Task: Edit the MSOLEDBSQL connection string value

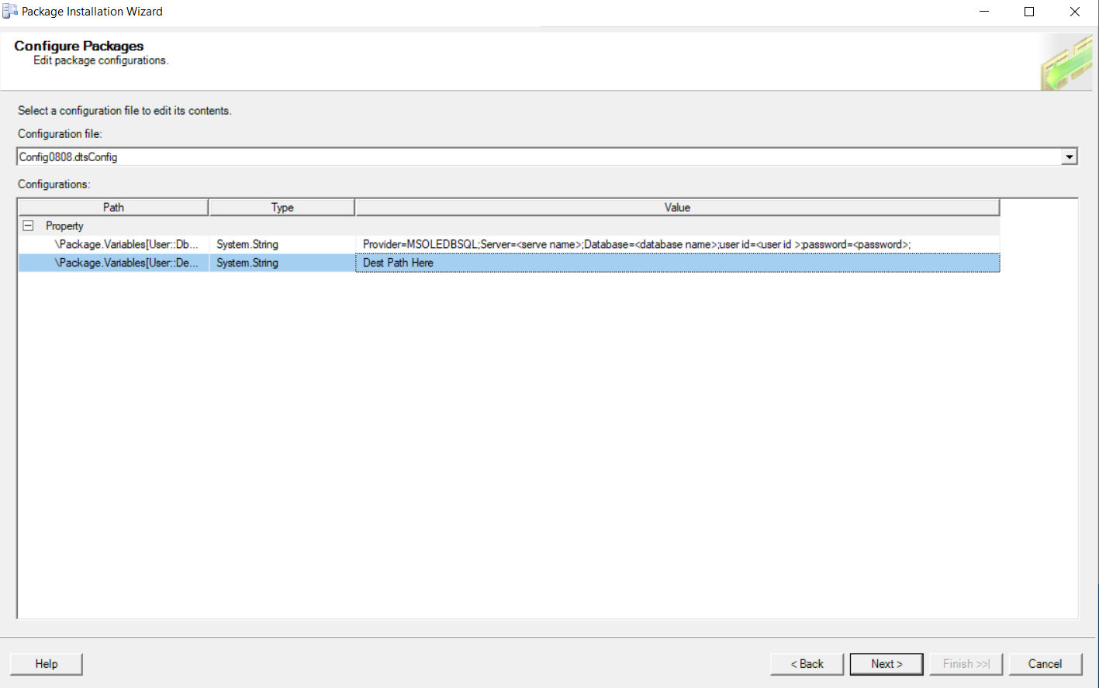Action: pos(636,244)
